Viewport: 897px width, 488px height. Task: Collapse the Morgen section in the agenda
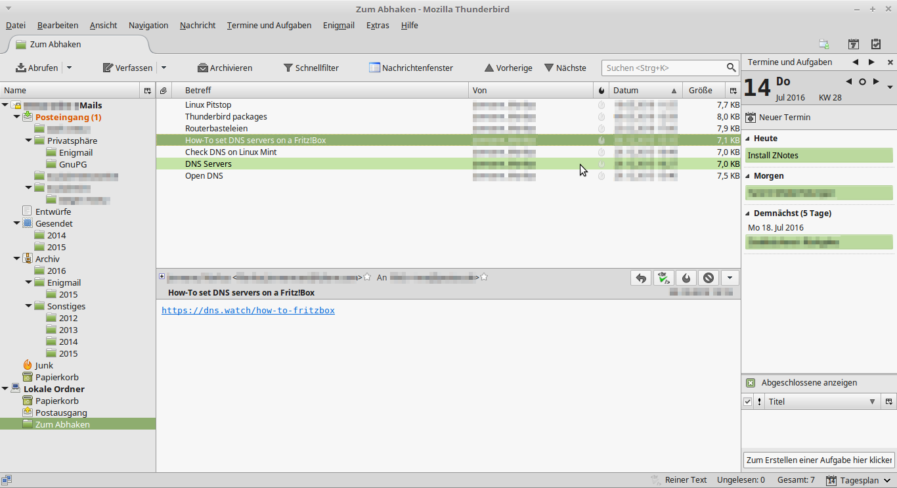click(x=748, y=176)
